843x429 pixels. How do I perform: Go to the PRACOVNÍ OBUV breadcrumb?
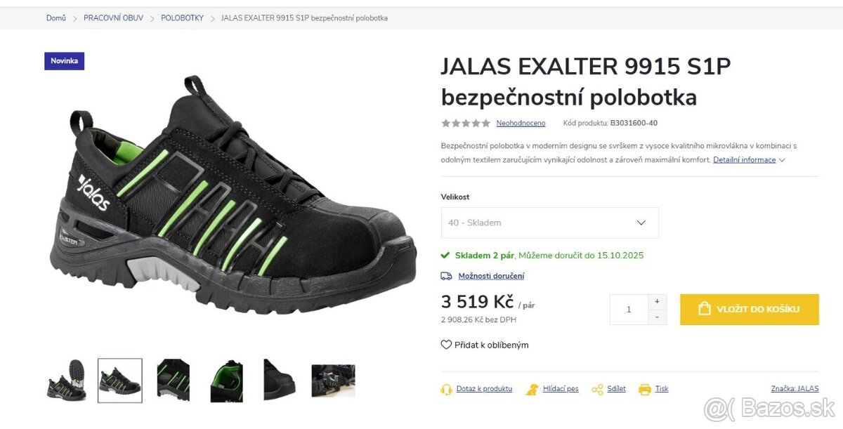coord(113,18)
